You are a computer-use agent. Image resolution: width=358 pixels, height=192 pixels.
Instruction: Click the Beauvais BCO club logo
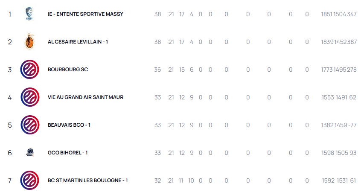[29, 125]
